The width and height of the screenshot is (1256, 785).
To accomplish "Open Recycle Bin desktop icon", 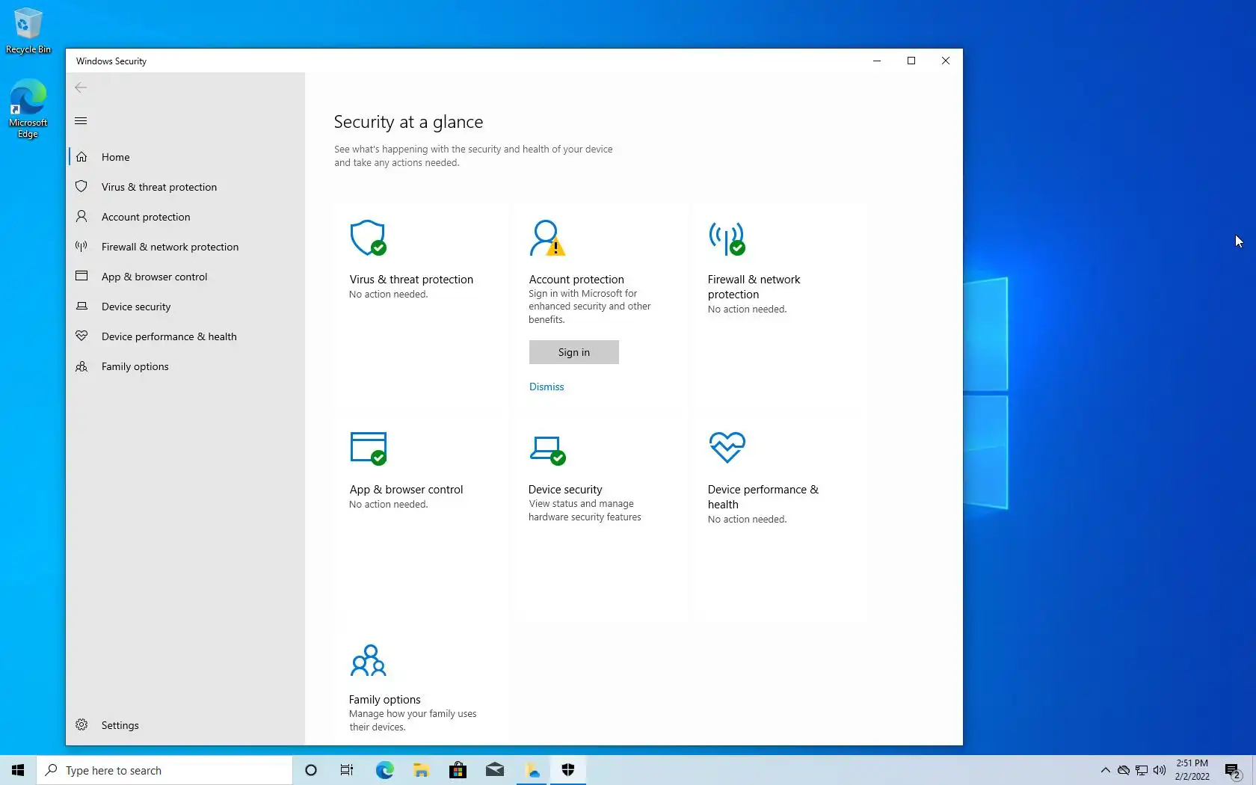I will click(x=28, y=31).
